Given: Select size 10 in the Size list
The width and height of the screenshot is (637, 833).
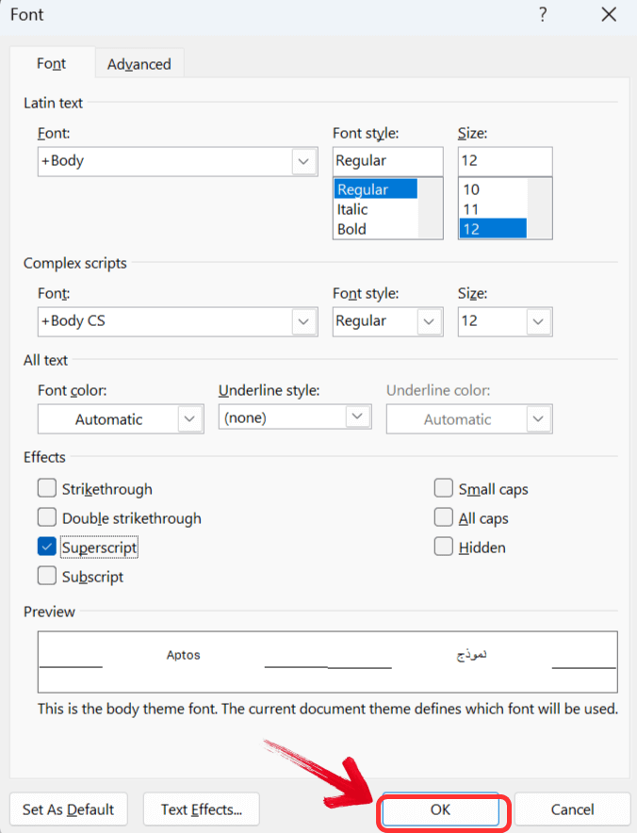Looking at the screenshot, I should click(471, 189).
